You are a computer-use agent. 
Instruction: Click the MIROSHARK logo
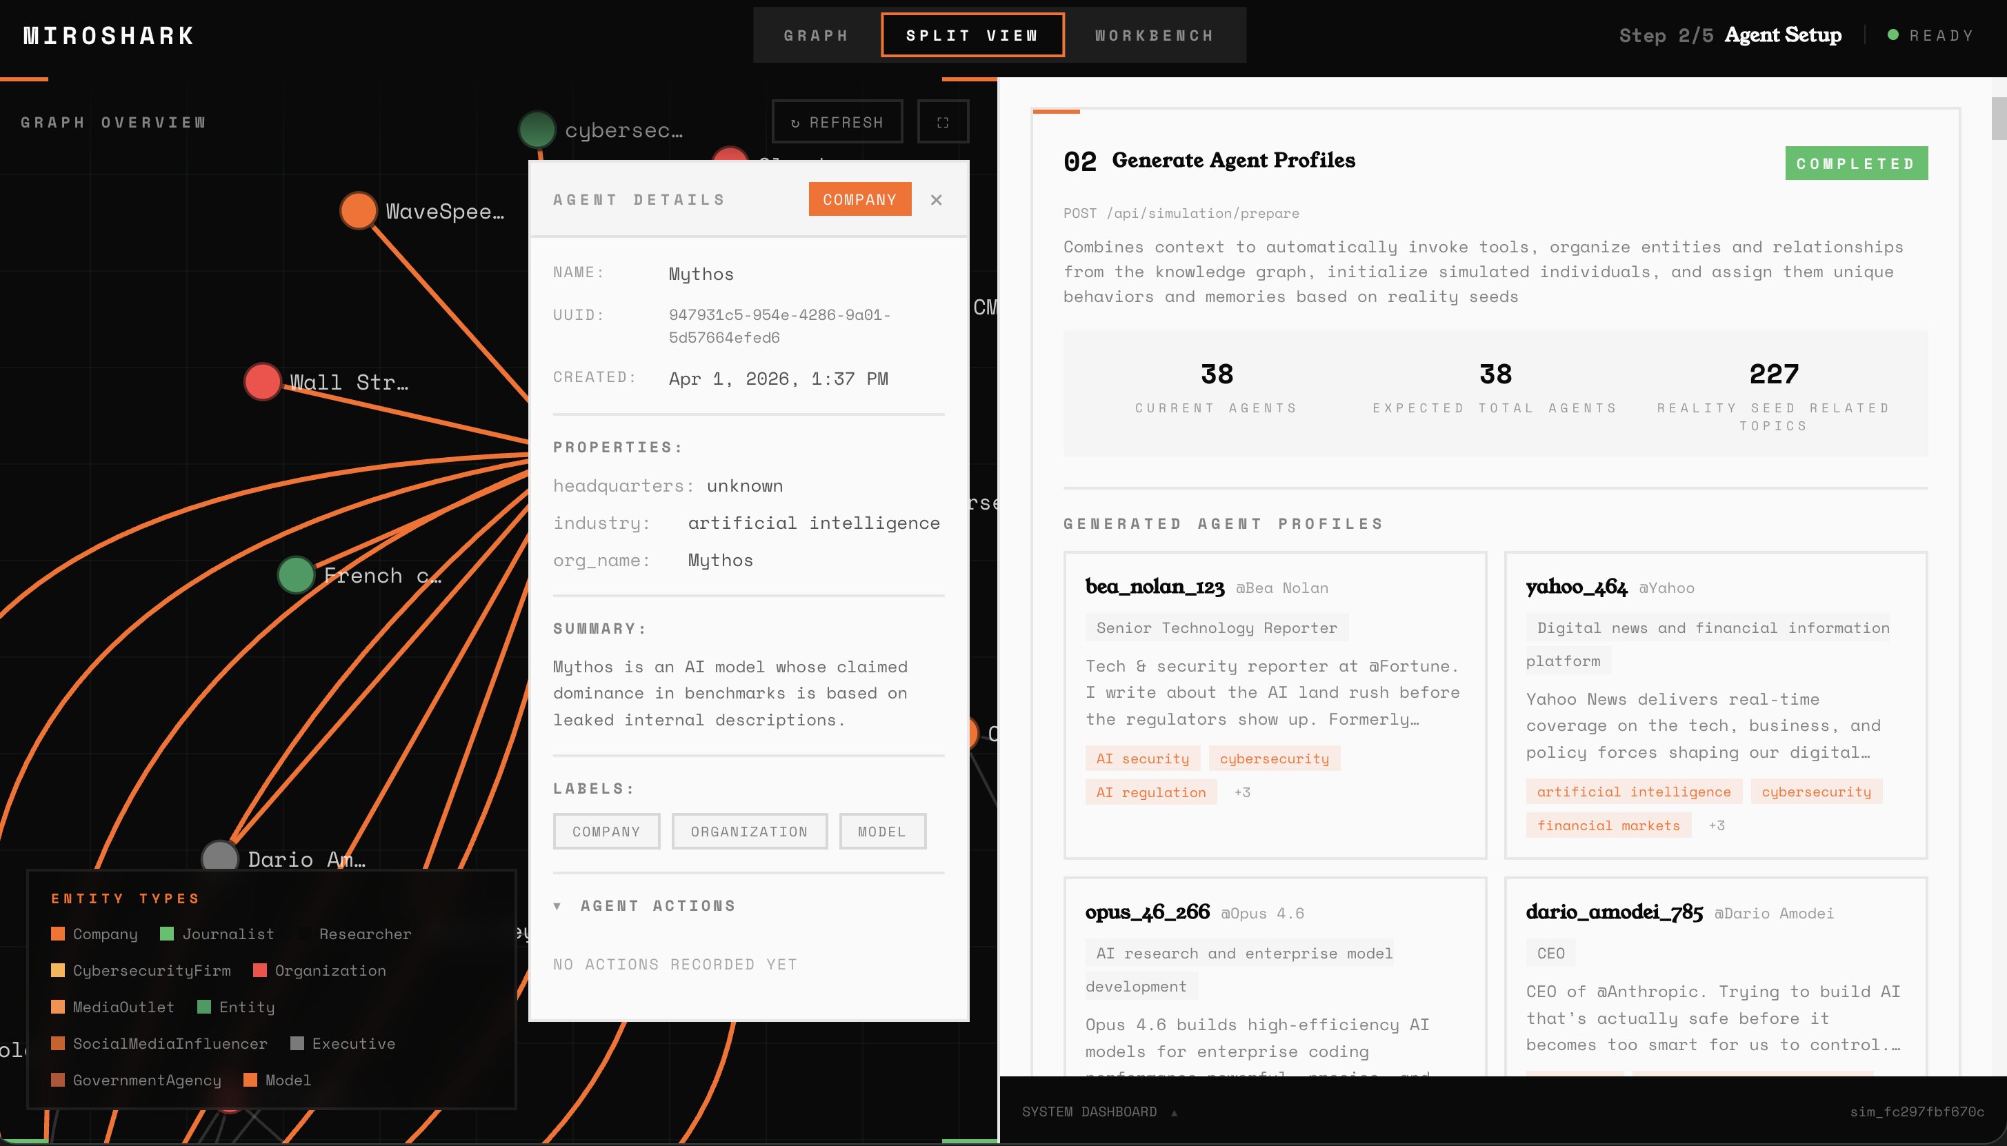pos(108,35)
